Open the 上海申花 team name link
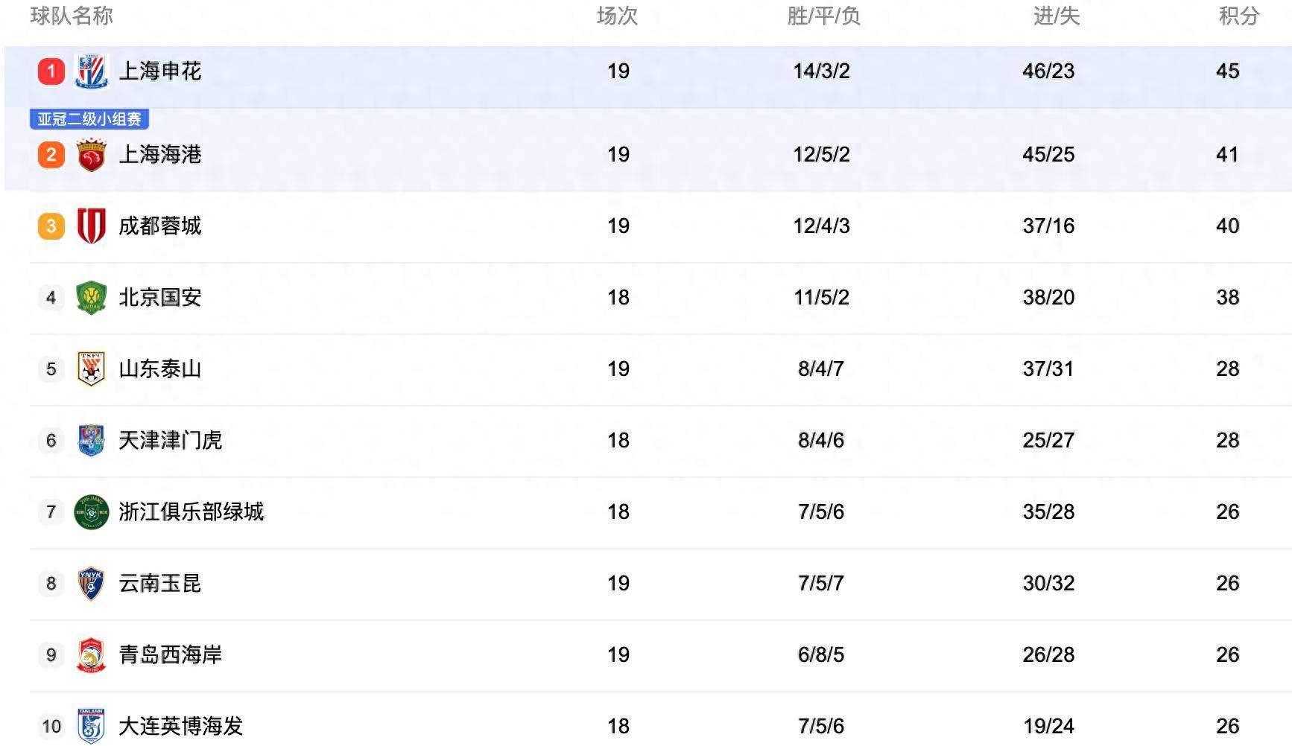This screenshot has height=746, width=1292. point(160,71)
